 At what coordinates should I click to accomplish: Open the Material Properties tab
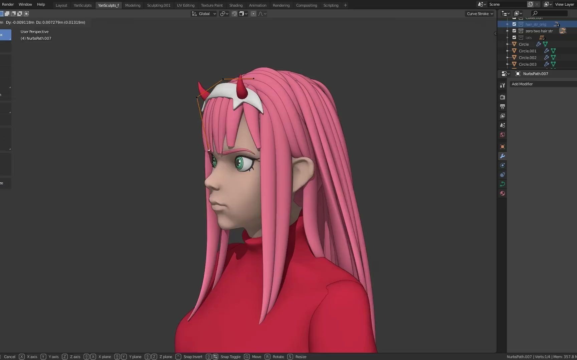tap(503, 193)
